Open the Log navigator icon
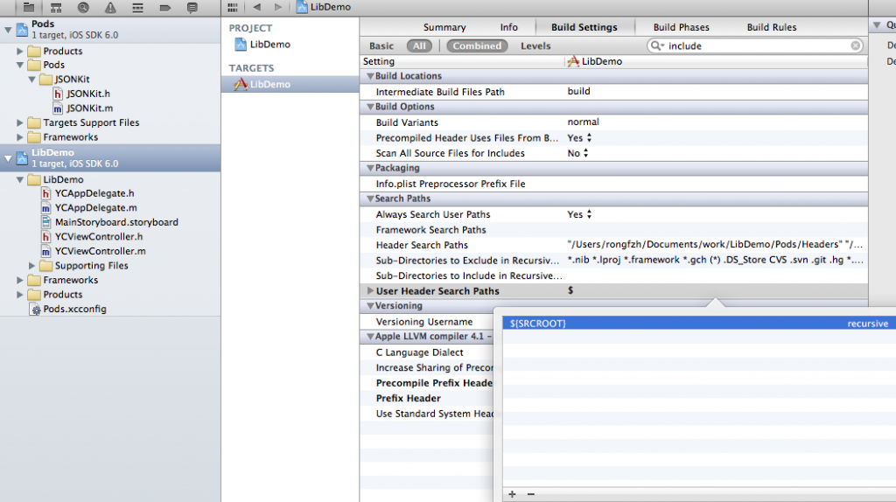This screenshot has width=896, height=502. pos(192,7)
